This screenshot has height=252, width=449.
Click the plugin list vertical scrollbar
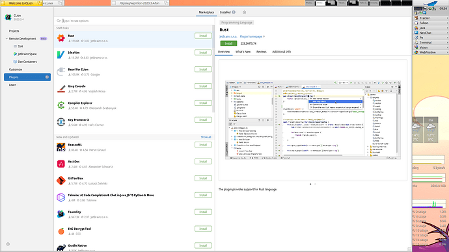pyautogui.click(x=213, y=69)
